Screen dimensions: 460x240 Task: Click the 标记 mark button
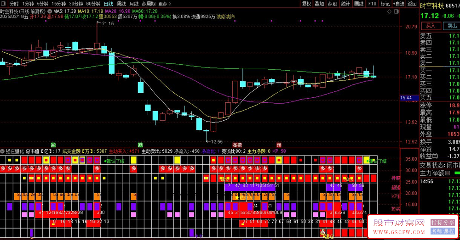(x=385, y=4)
